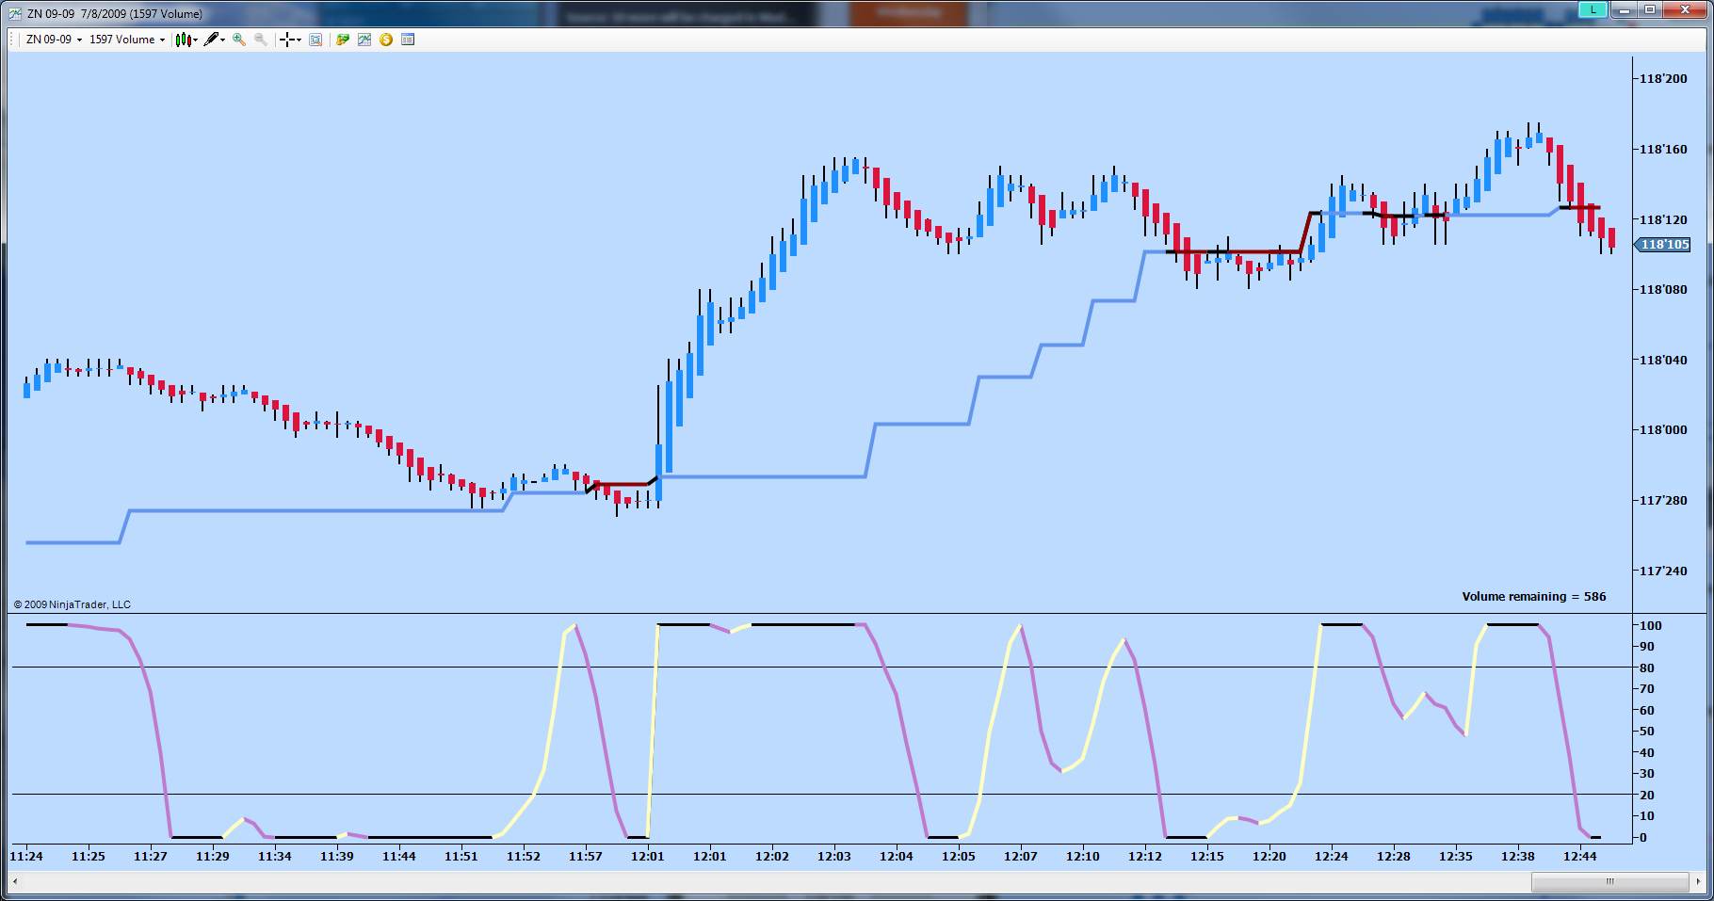Click the 118'160 price axis label
The height and width of the screenshot is (901, 1714).
[x=1663, y=149]
